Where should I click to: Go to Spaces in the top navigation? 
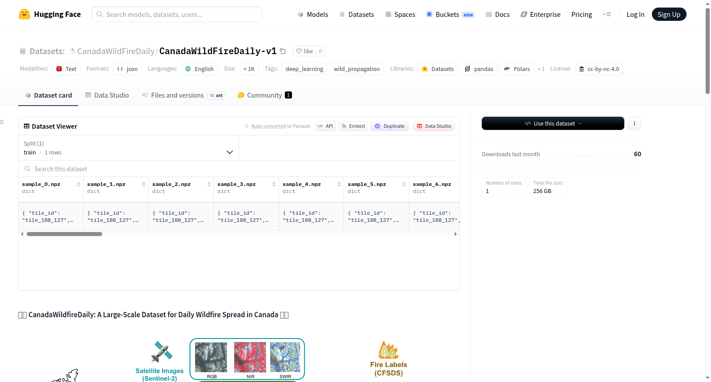coord(400,14)
